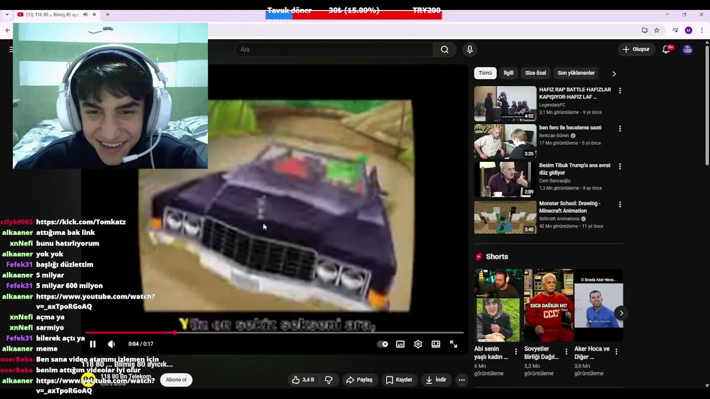The image size is (710, 399).
Task: Open the Berkcan Güven channel
Action: (554, 136)
